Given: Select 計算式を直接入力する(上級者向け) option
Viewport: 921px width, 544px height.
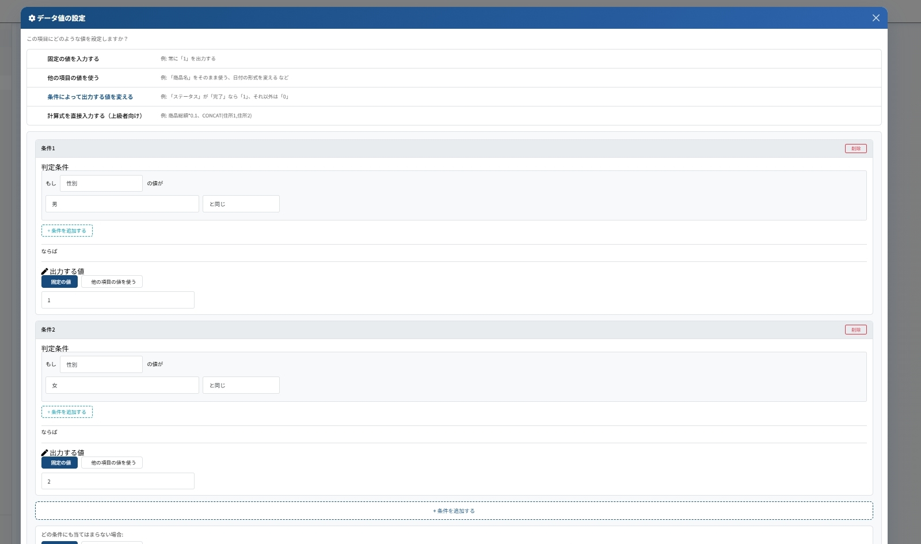Looking at the screenshot, I should tap(454, 116).
